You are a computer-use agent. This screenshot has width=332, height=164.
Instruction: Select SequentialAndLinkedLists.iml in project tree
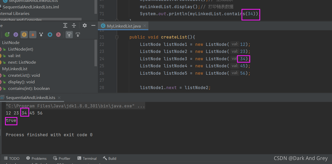tap(31, 7)
